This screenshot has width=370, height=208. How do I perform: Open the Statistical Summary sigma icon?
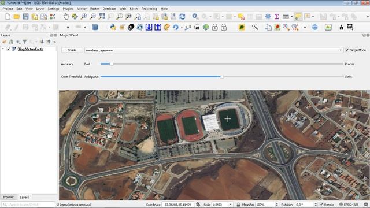pyautogui.click(x=277, y=17)
